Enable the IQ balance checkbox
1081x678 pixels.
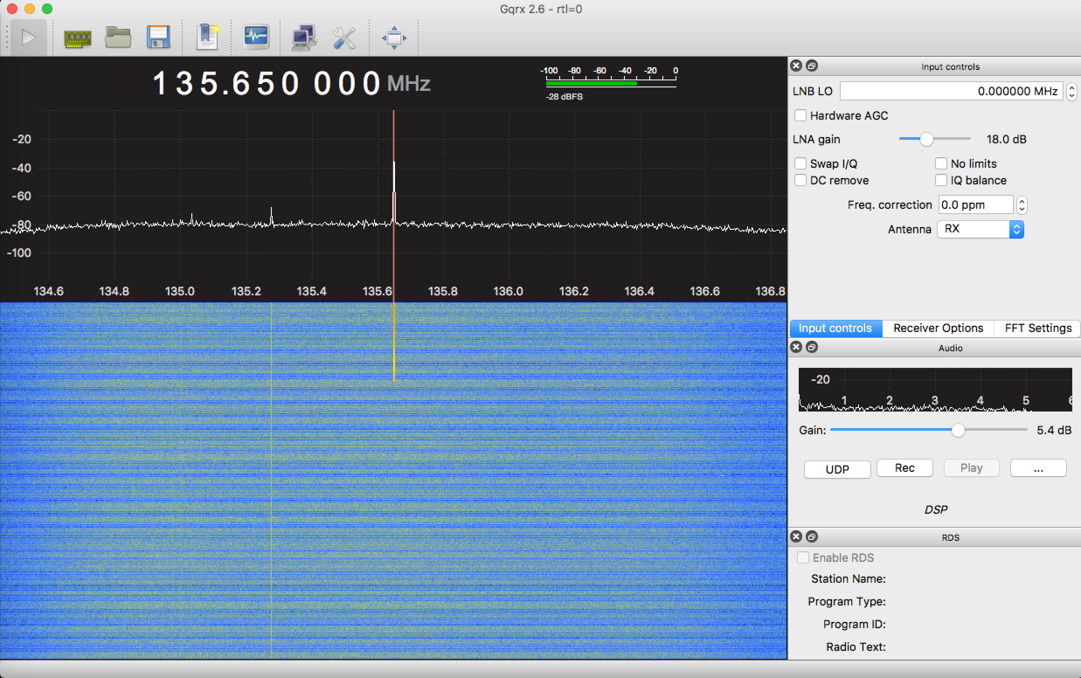941,180
